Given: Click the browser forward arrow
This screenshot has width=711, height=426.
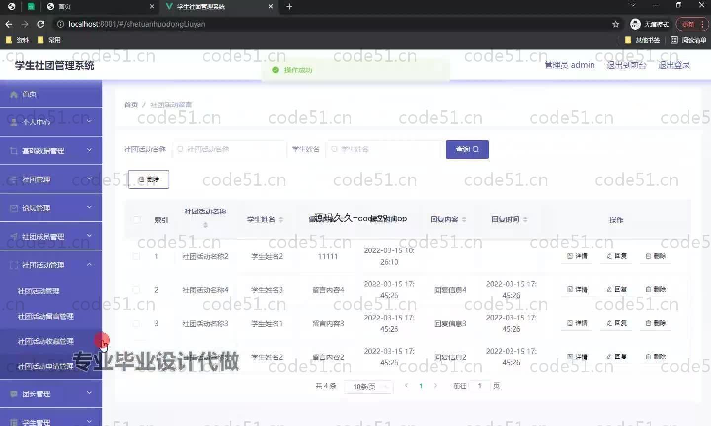Looking at the screenshot, I should 25,24.
